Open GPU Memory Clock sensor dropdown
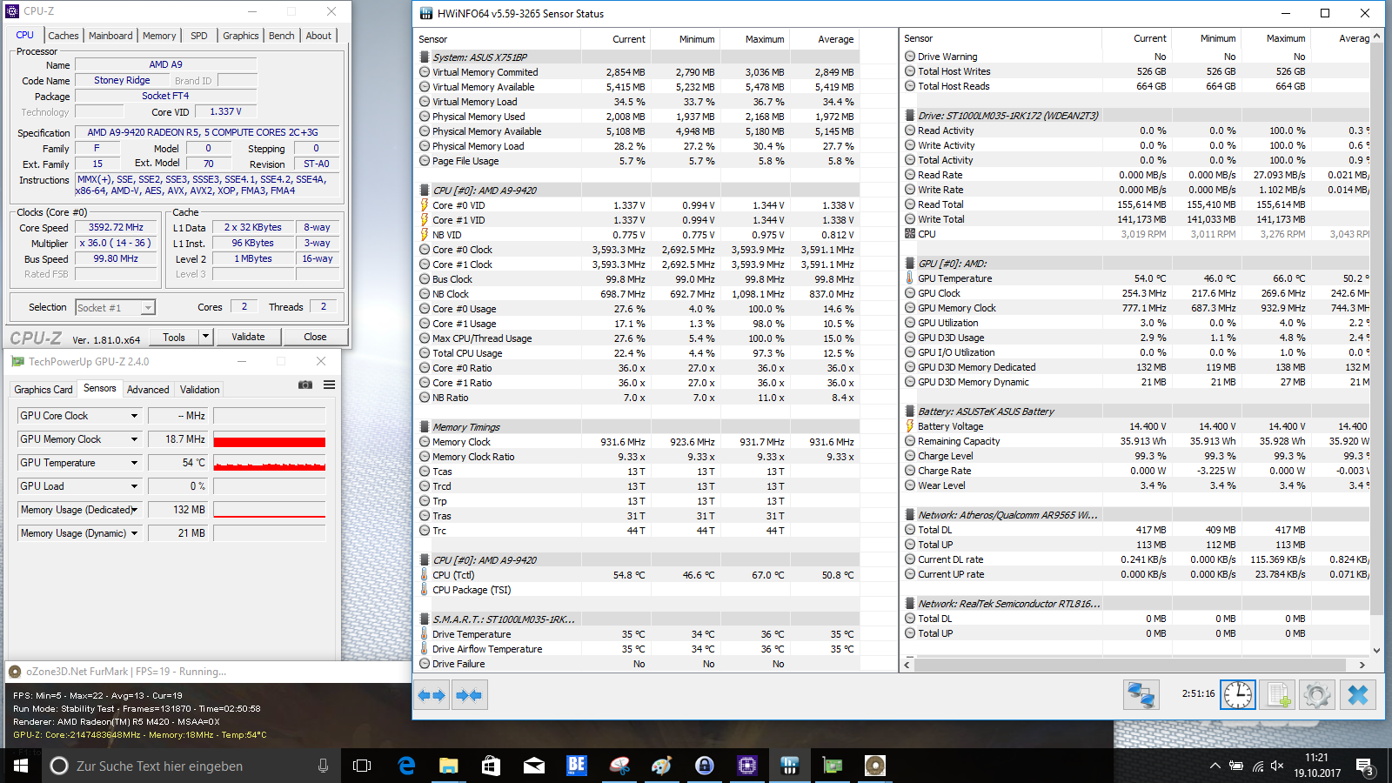1392x783 pixels. tap(134, 439)
